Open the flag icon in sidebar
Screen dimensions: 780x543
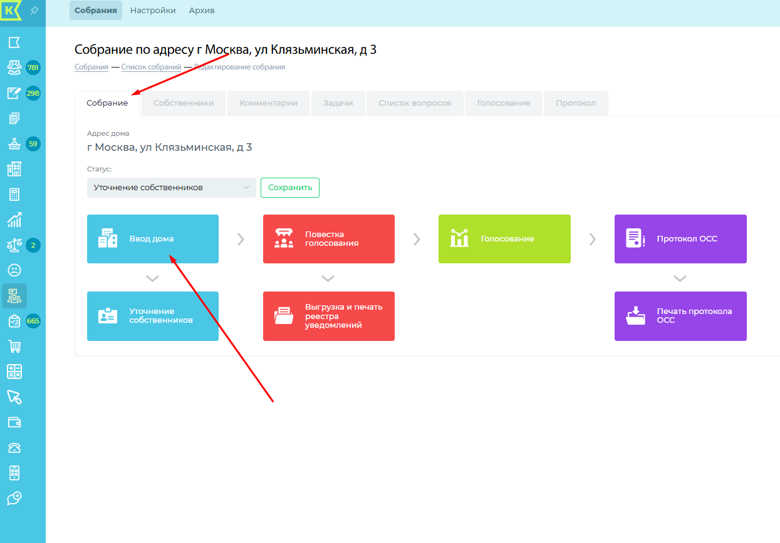click(14, 42)
